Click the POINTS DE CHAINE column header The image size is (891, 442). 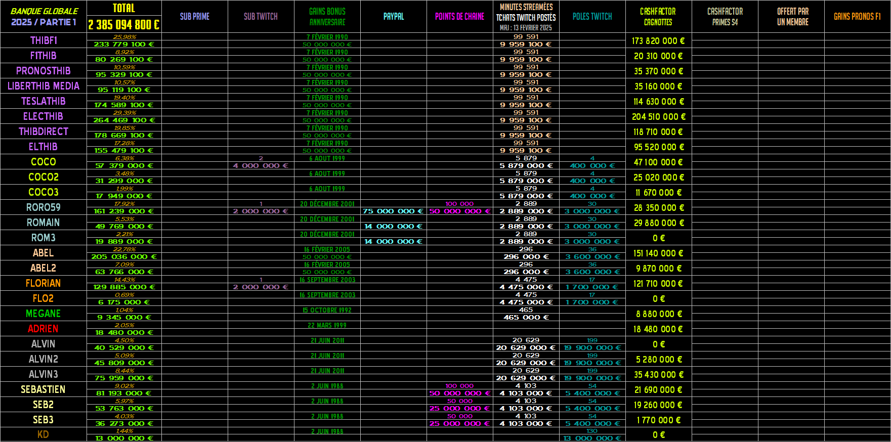[459, 17]
